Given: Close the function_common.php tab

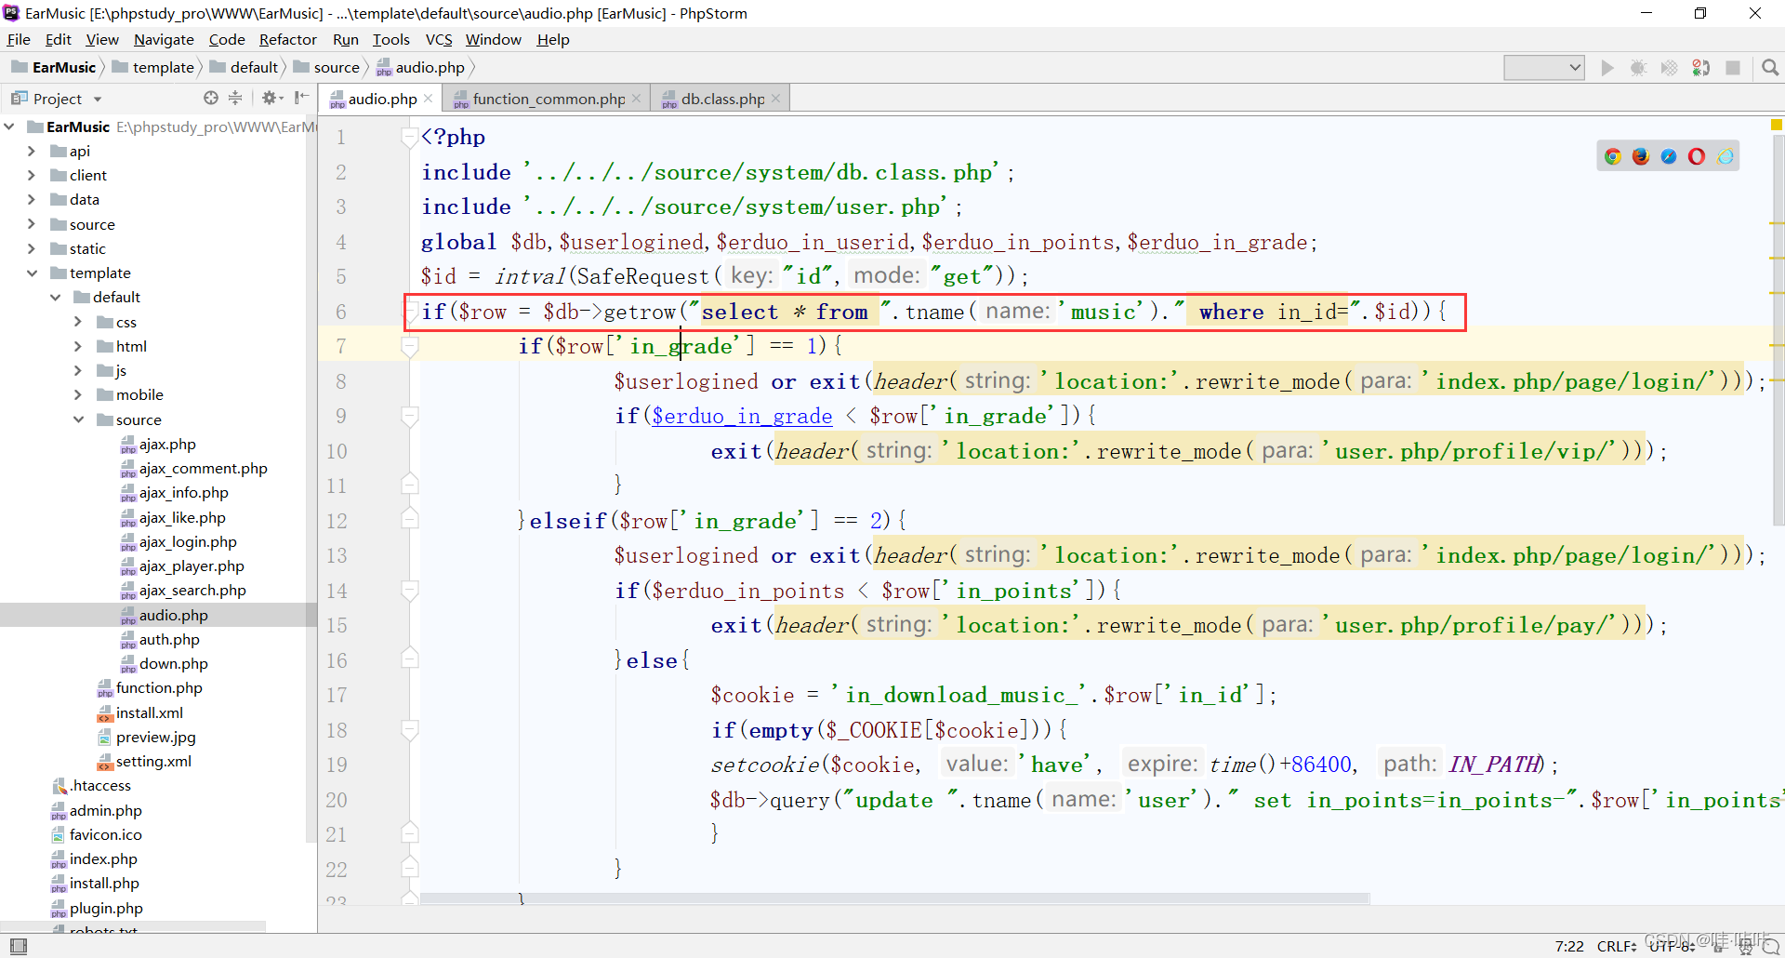Looking at the screenshot, I should click(x=636, y=99).
